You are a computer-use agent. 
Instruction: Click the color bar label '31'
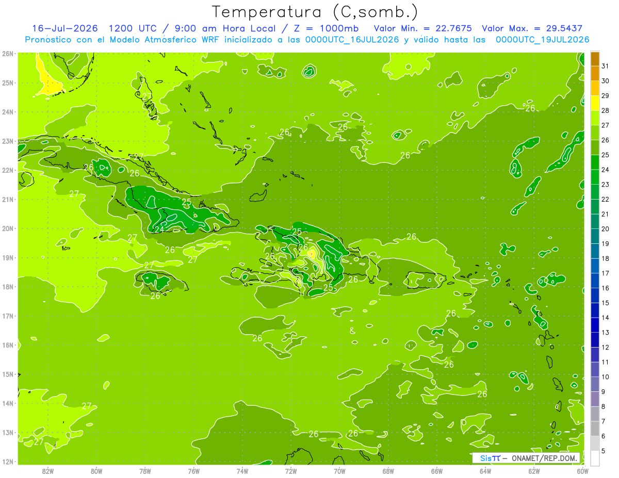(606, 65)
